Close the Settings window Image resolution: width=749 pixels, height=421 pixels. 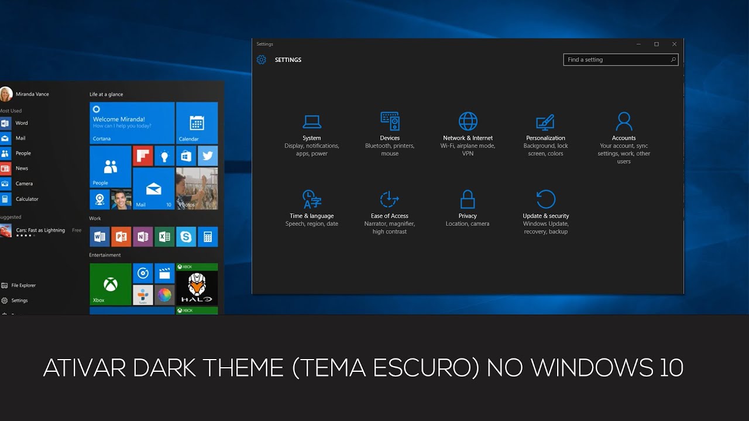[x=674, y=44]
